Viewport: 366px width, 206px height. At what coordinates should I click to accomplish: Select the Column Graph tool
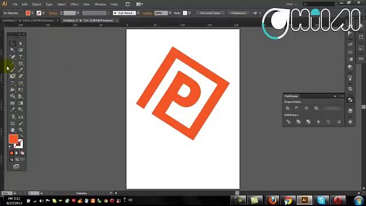21,117
